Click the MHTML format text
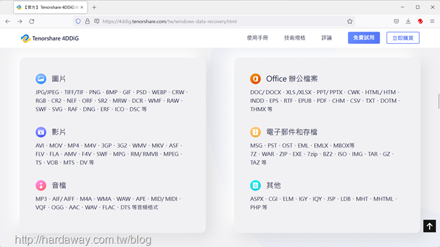 point(384,199)
